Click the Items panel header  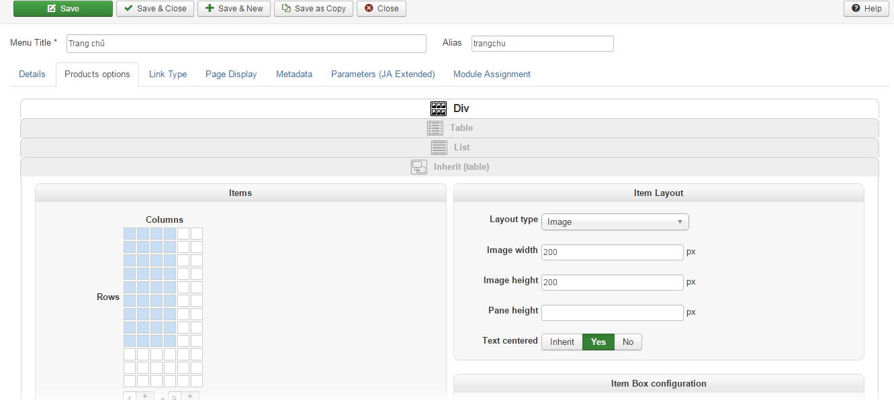pos(240,193)
